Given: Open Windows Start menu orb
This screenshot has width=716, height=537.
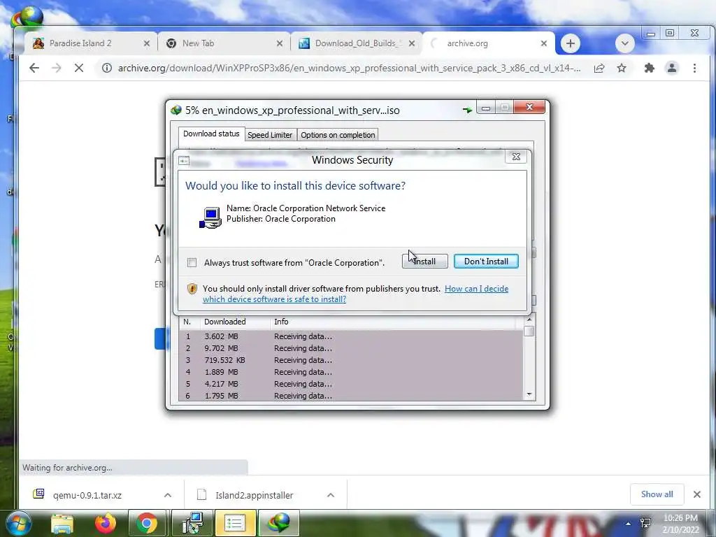Looking at the screenshot, I should coord(19,523).
